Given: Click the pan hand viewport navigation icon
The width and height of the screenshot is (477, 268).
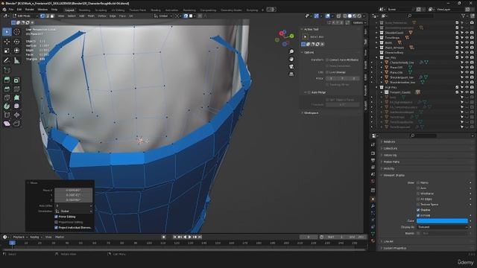Looking at the screenshot, I should (x=291, y=59).
